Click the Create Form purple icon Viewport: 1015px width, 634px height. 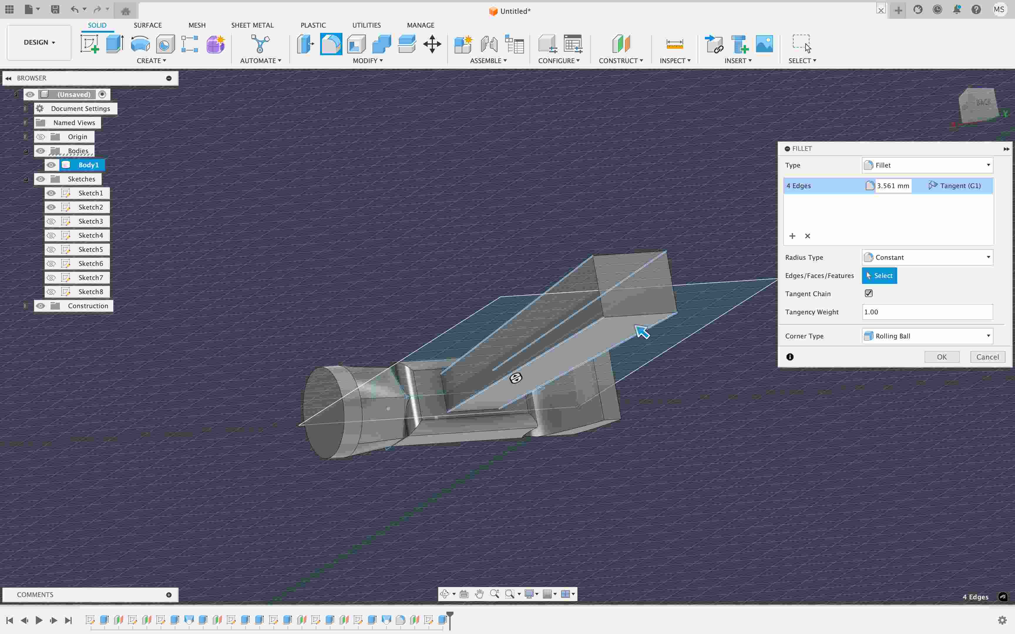click(216, 44)
